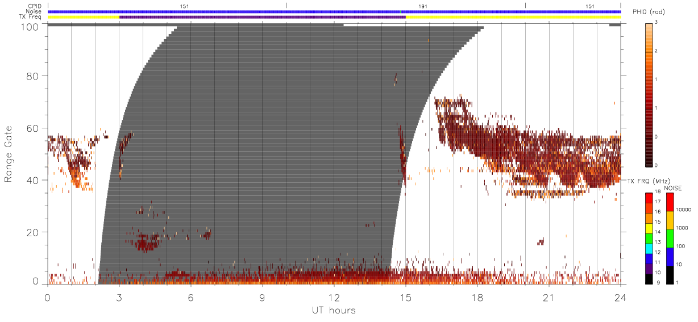
Task: Click the 24 tick on the UT hours axis
Action: (620, 298)
